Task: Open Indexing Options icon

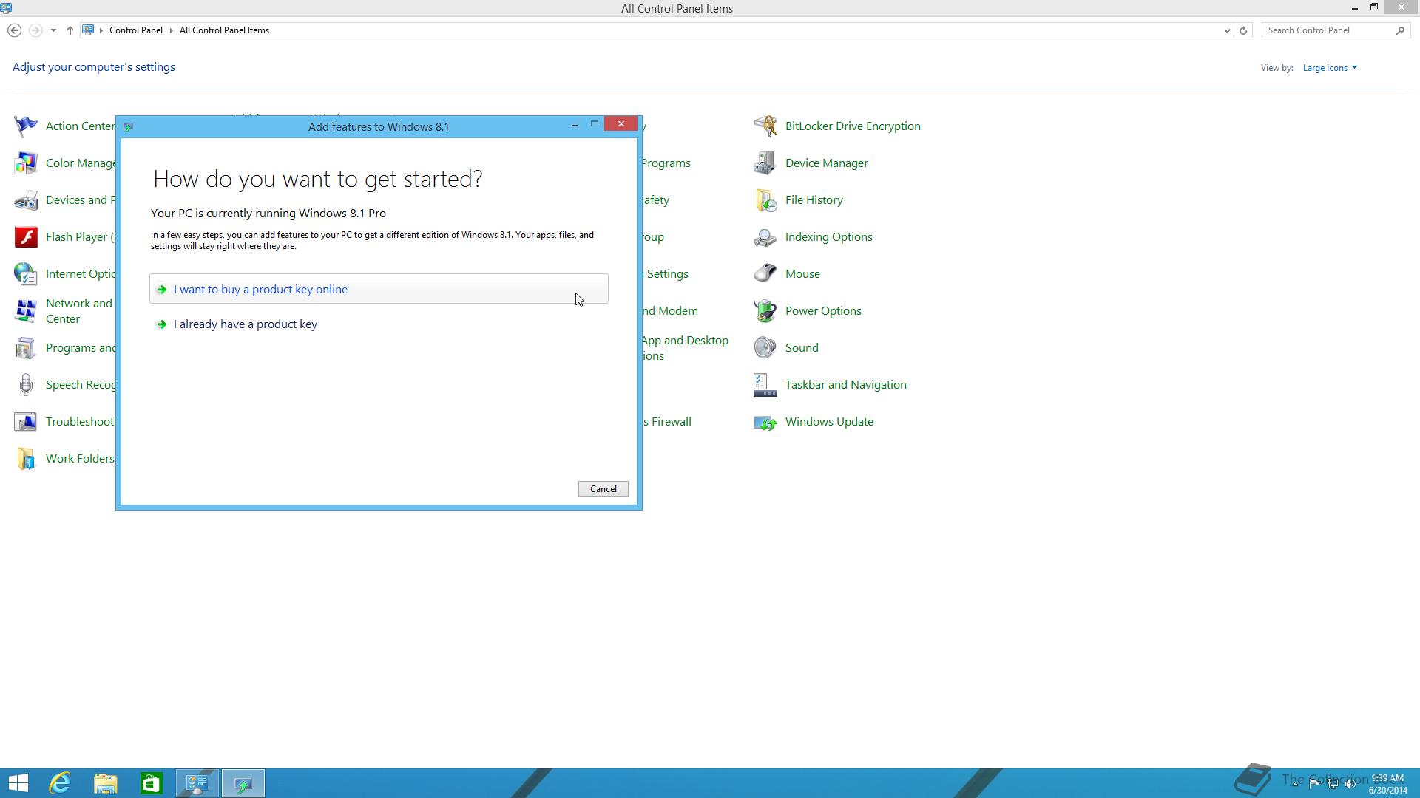Action: (765, 237)
